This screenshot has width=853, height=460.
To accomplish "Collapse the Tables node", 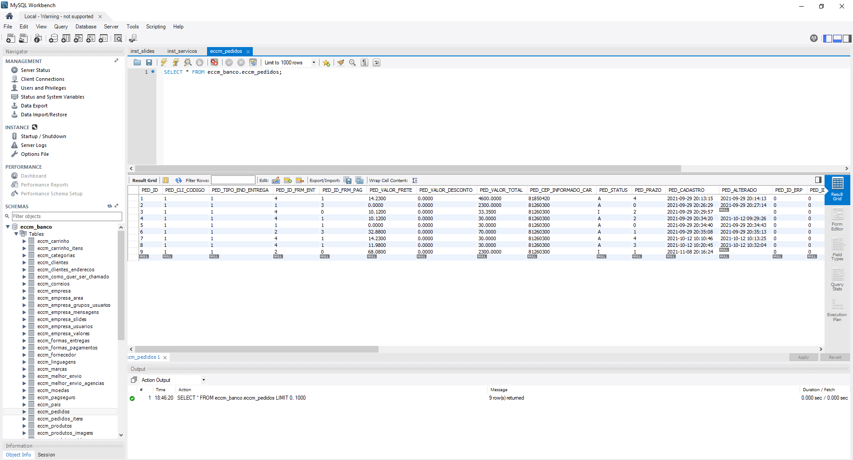I will (x=16, y=234).
